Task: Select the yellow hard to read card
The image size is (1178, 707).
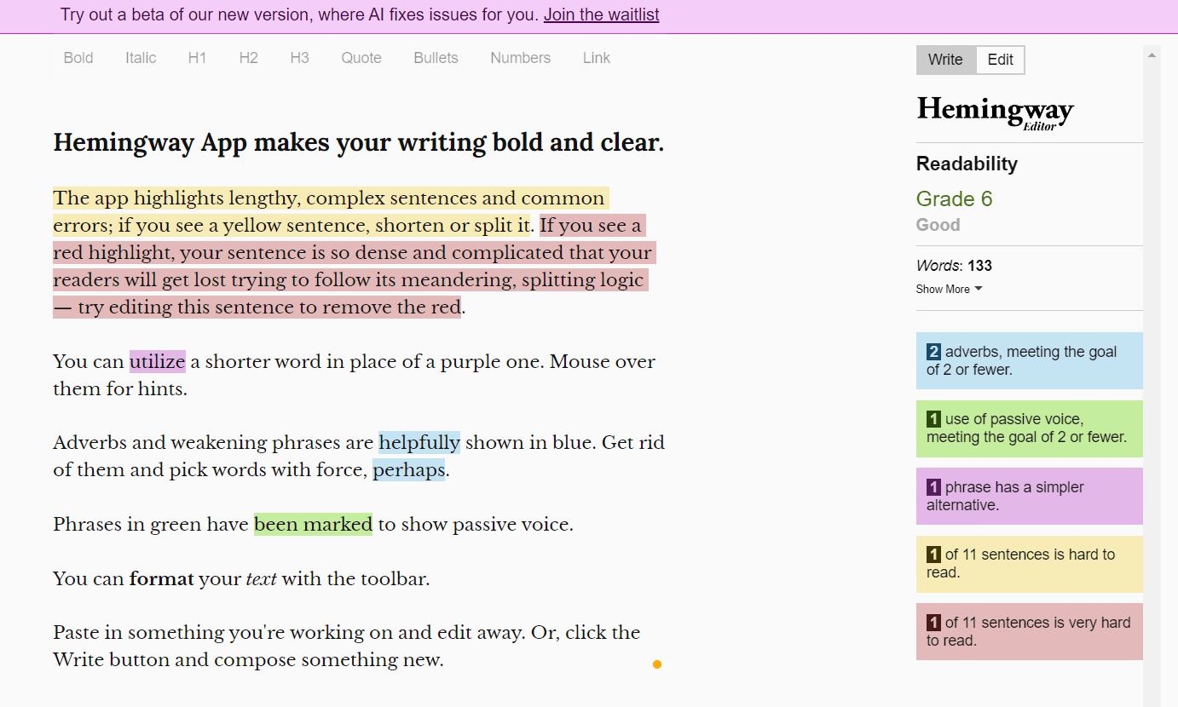Action: click(x=1029, y=564)
